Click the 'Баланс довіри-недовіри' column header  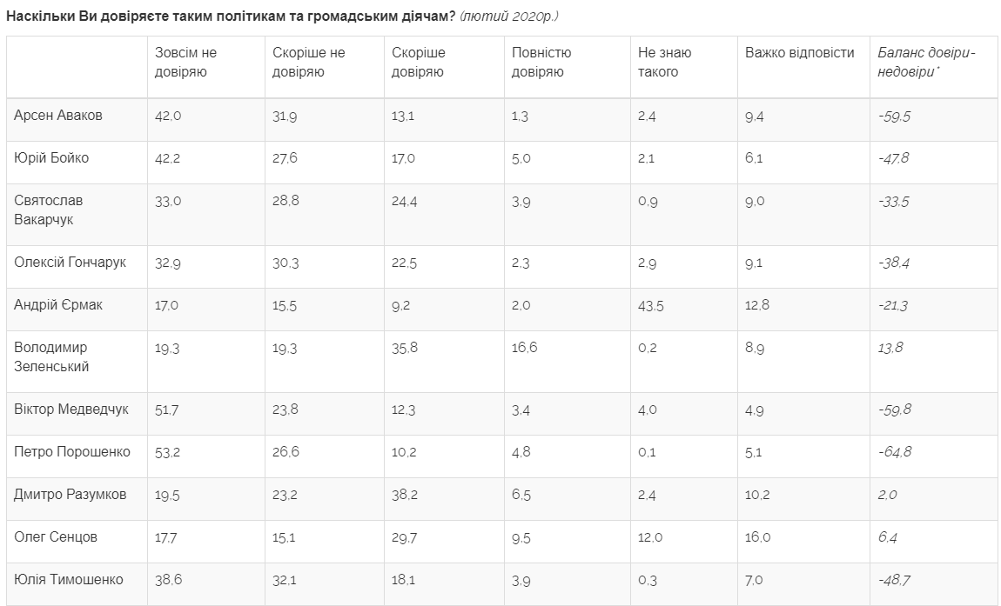click(x=926, y=63)
